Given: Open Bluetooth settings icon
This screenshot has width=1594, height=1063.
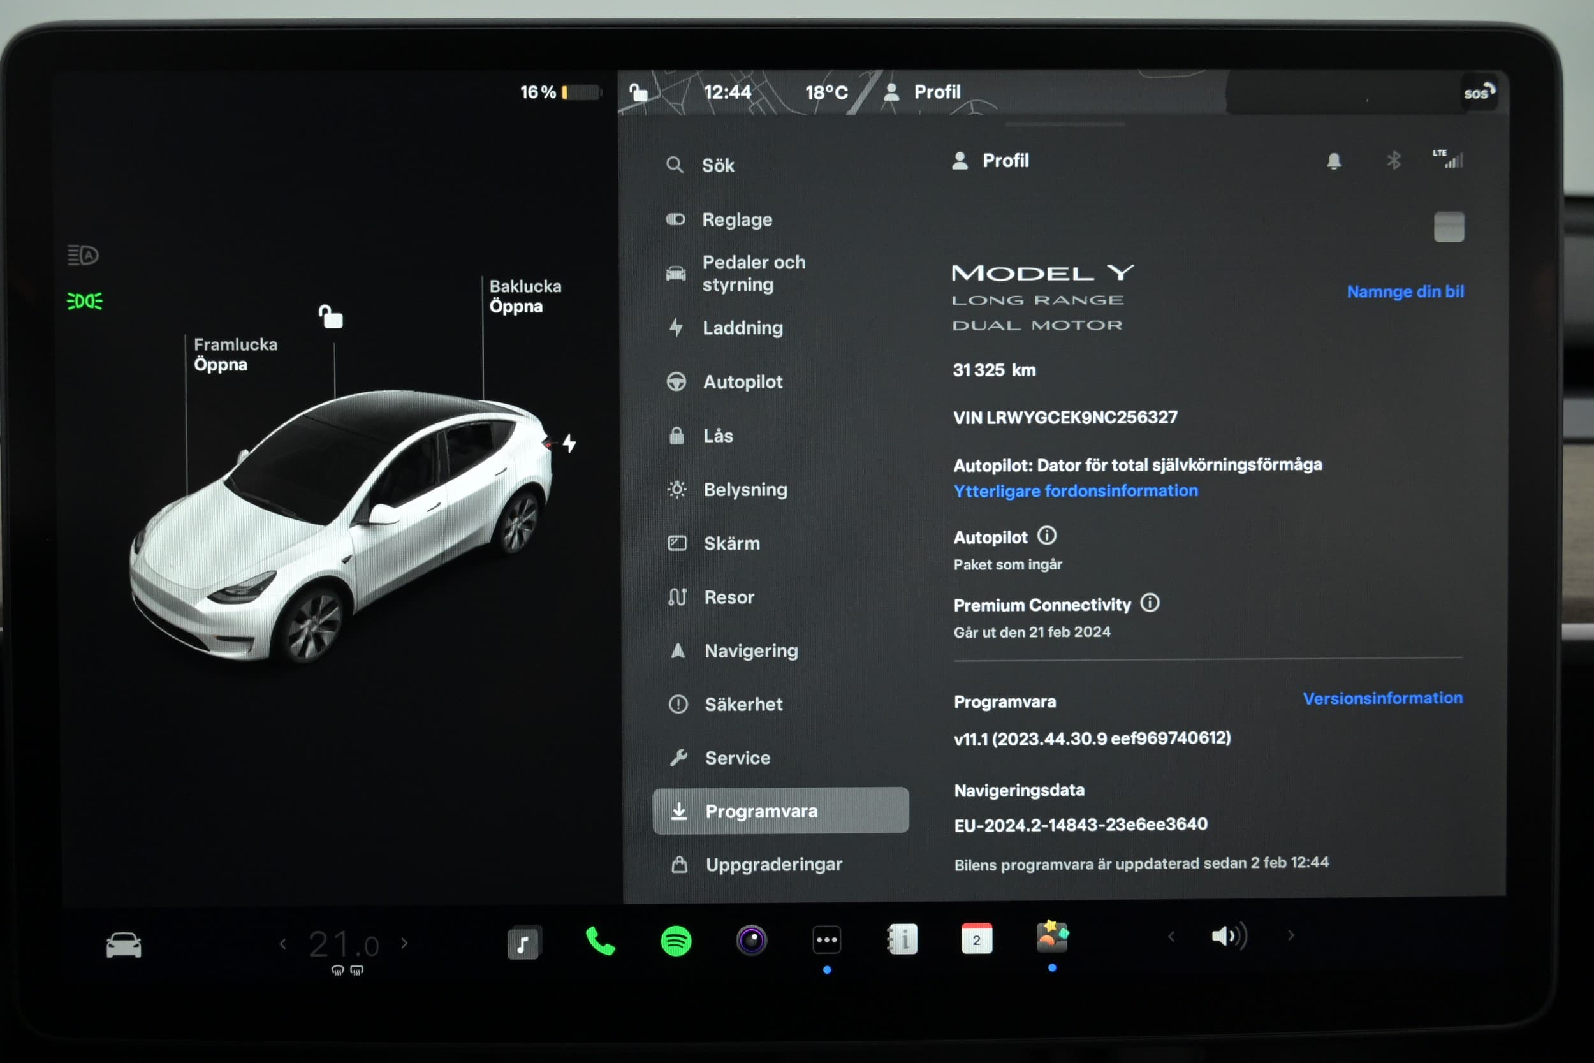Looking at the screenshot, I should (1393, 161).
